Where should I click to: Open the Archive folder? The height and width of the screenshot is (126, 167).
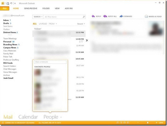[x=6, y=75]
